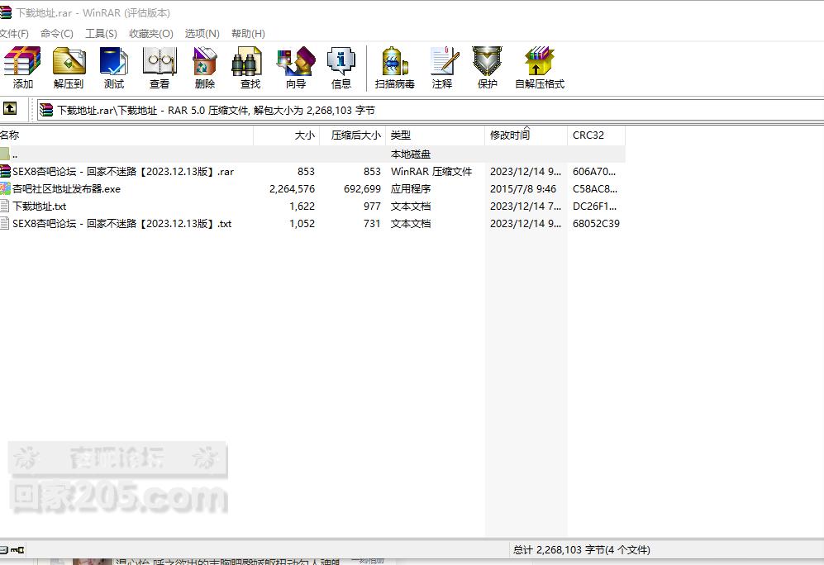Sort by Type (类型) column header
The image size is (824, 565).
[435, 135]
